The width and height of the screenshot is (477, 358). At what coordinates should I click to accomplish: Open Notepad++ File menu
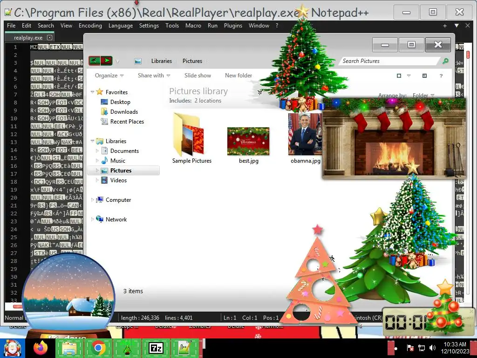coord(11,26)
